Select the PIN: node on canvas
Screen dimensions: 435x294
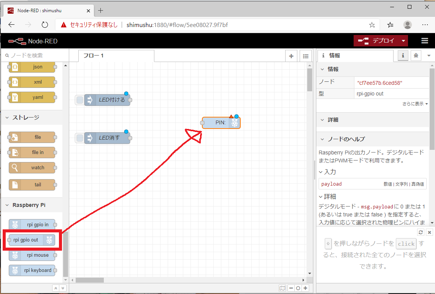click(221, 123)
